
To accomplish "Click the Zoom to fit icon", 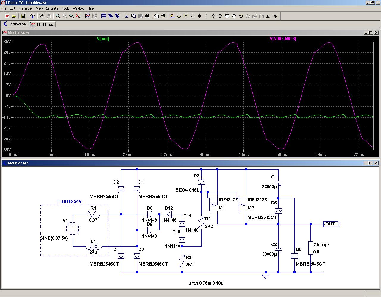I will pos(78,16).
